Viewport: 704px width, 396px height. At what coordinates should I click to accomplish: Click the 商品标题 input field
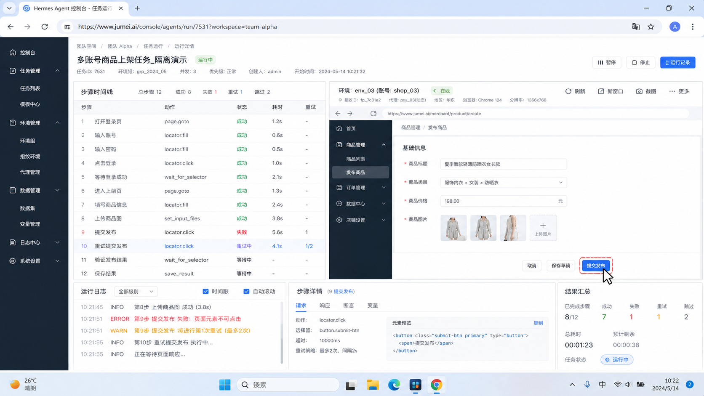[x=504, y=164]
